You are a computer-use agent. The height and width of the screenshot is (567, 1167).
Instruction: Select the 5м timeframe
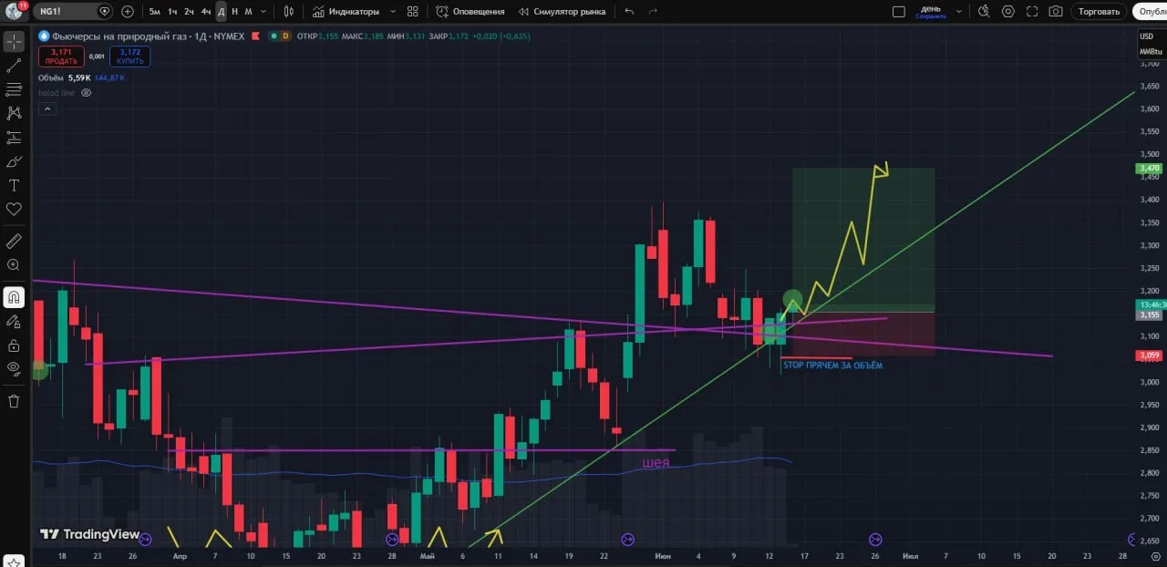pos(154,12)
